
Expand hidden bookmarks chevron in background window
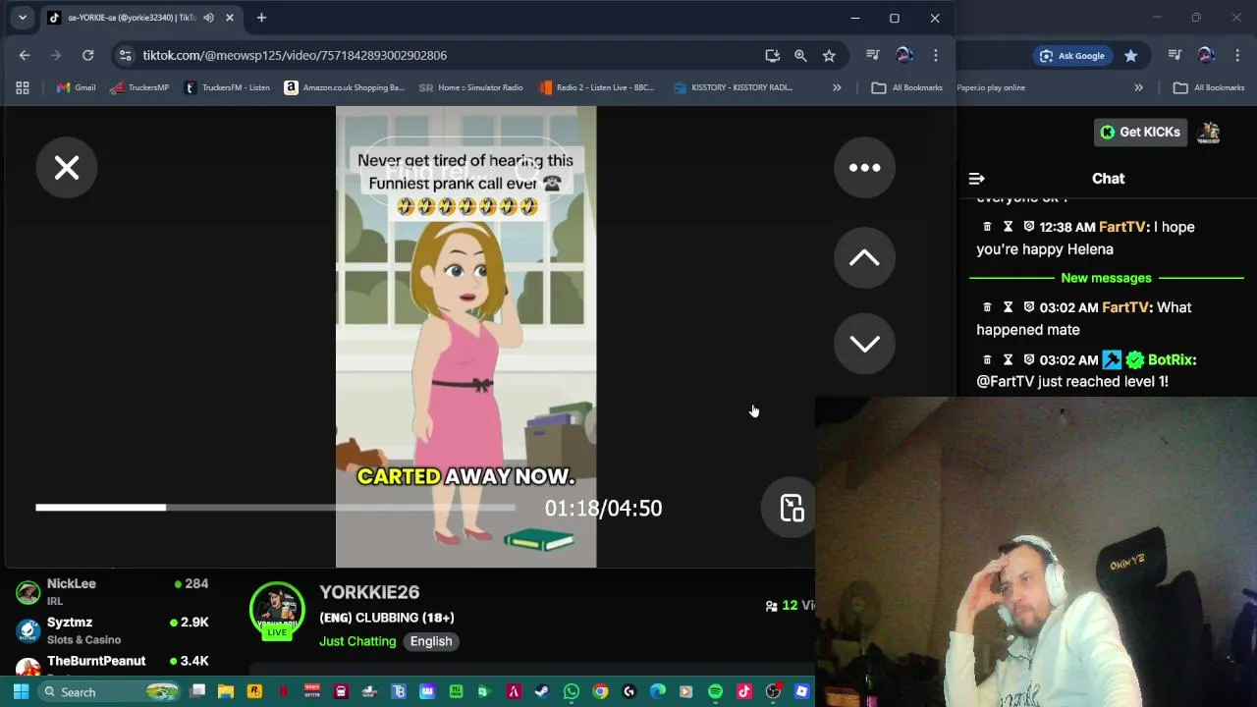[x=1138, y=87]
